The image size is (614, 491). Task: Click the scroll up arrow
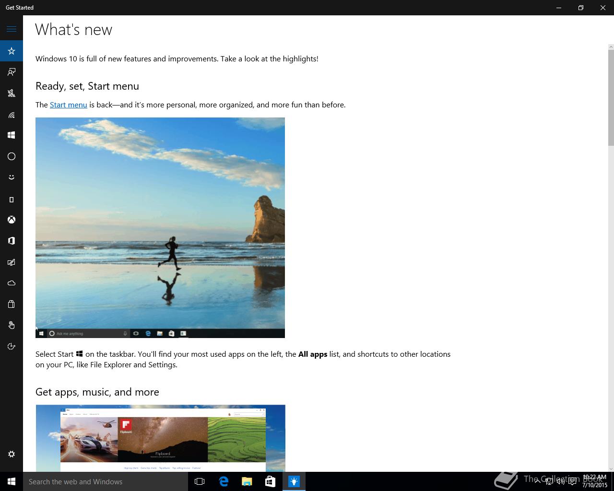[x=611, y=47]
